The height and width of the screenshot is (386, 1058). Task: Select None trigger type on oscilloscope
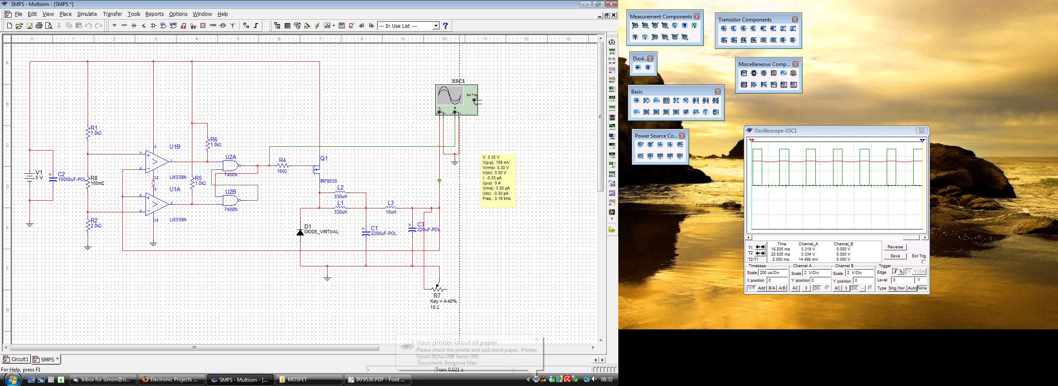pos(922,288)
